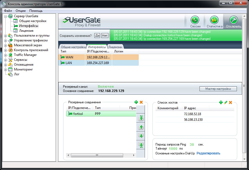Click the Оповещения warning icon
Viewport: 249px width, 170px height.
[10, 65]
